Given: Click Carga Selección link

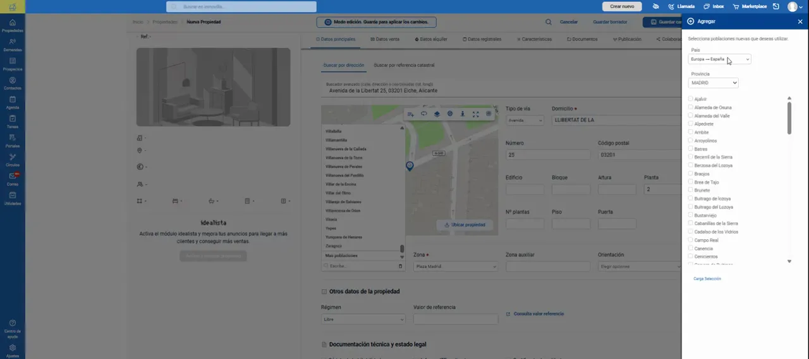Looking at the screenshot, I should click(707, 278).
